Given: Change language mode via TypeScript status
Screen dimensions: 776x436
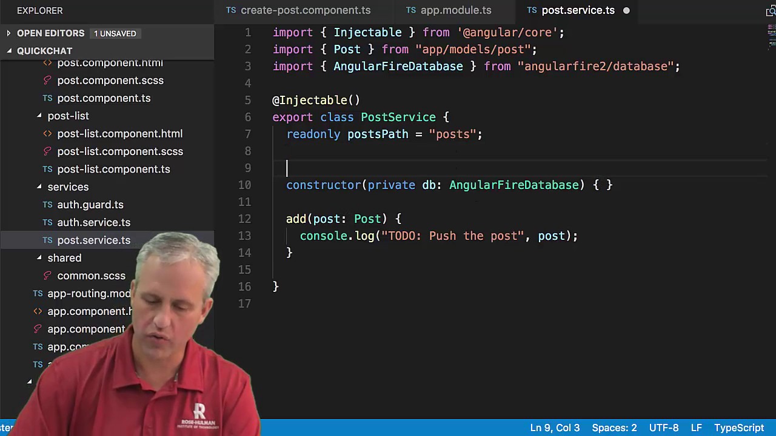Looking at the screenshot, I should point(739,428).
